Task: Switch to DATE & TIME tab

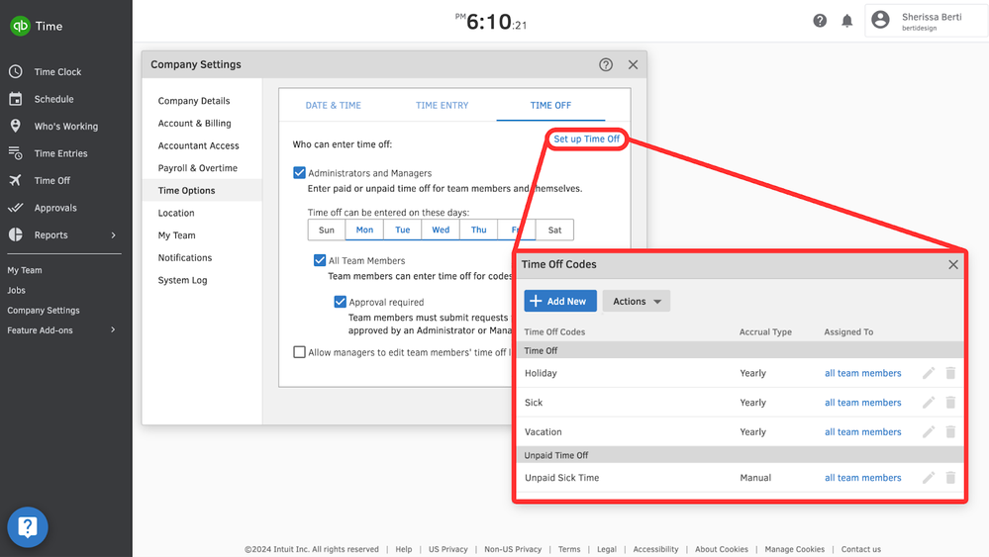Action: 333,105
